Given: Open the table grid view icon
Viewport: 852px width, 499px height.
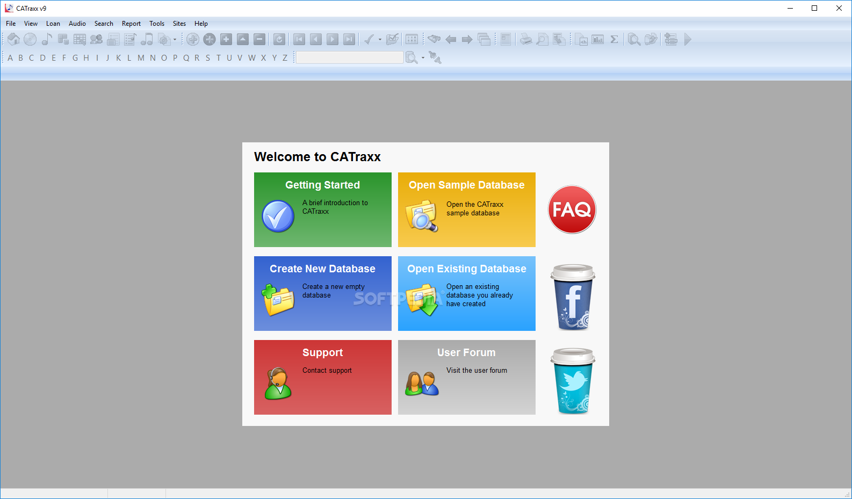Looking at the screenshot, I should click(80, 39).
